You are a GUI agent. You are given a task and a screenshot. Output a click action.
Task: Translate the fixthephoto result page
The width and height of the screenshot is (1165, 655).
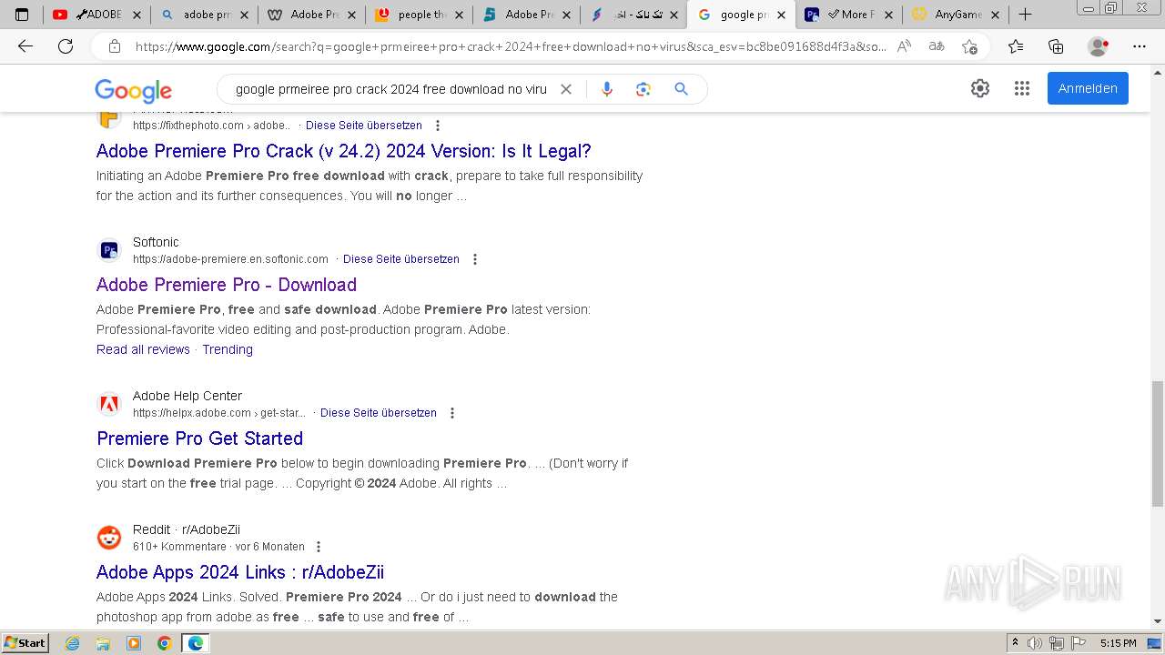364,126
